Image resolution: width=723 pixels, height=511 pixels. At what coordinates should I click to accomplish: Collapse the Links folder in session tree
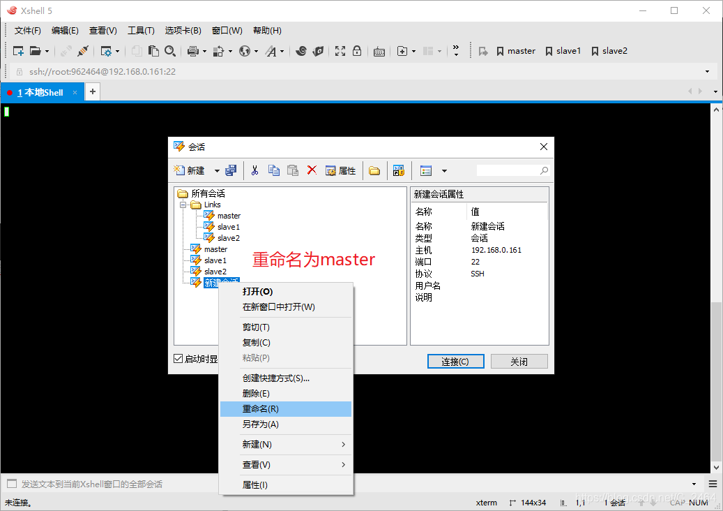coord(184,204)
